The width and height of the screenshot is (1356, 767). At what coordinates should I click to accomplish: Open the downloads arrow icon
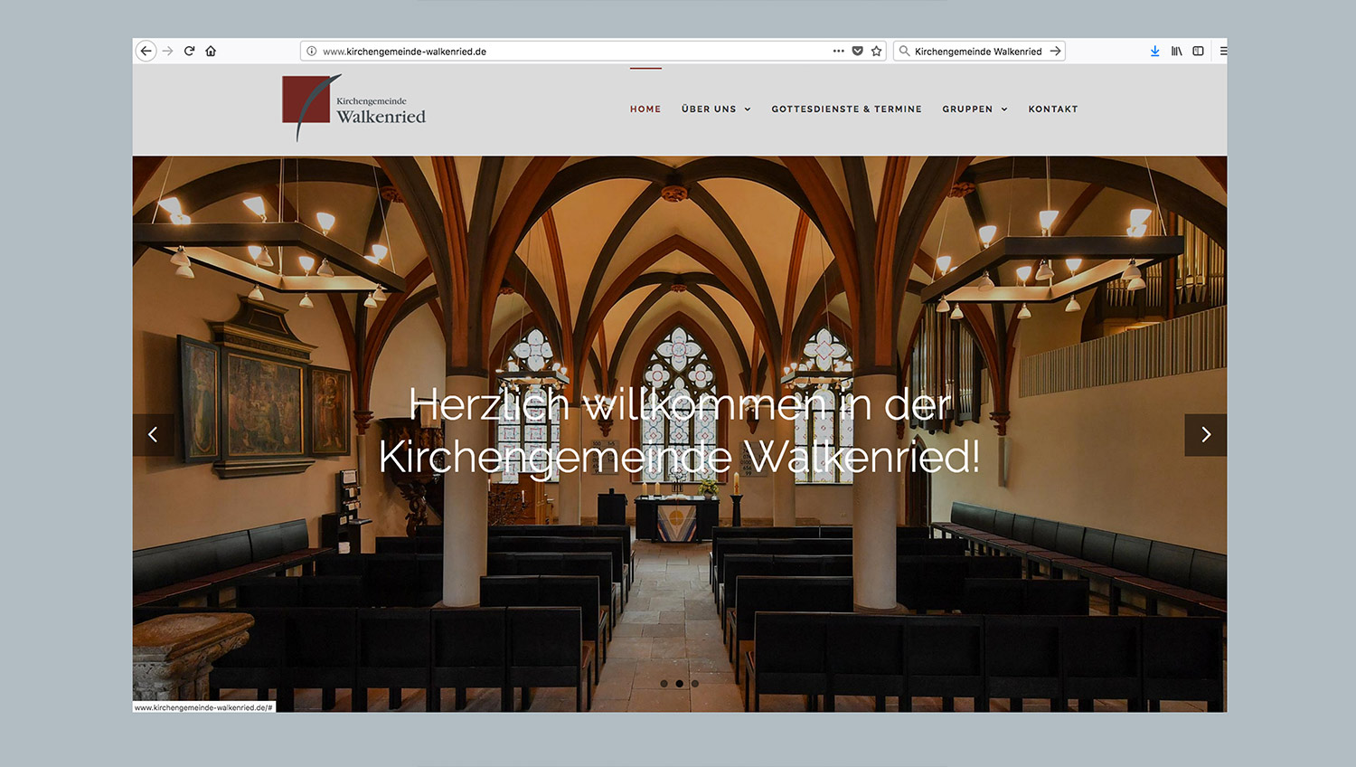pyautogui.click(x=1154, y=52)
